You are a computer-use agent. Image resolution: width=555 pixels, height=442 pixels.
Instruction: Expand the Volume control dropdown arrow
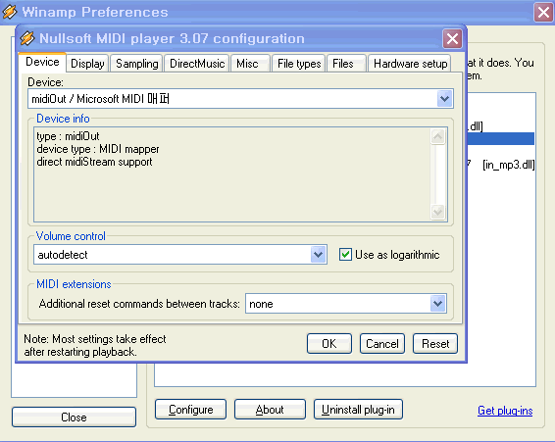click(x=319, y=255)
